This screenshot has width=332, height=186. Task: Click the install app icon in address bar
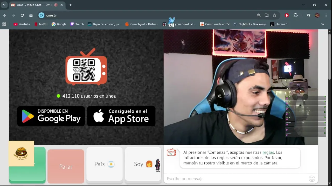(x=267, y=15)
